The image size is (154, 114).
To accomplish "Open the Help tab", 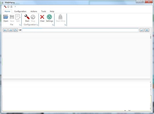I will 52,11.
